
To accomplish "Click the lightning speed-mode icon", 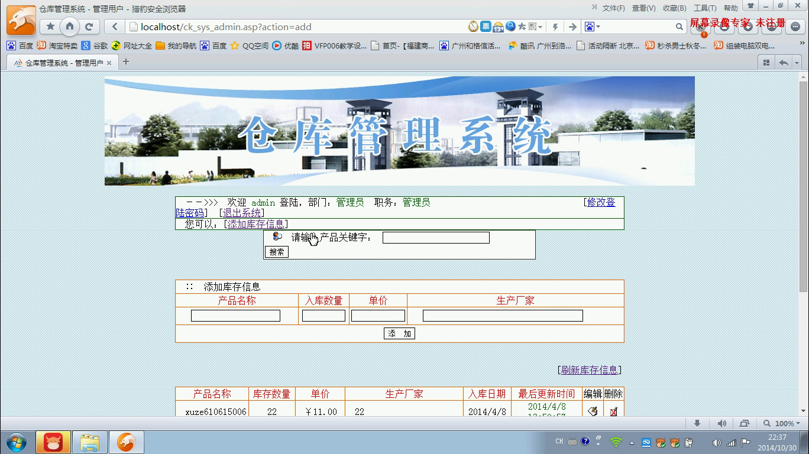I will click(555, 27).
